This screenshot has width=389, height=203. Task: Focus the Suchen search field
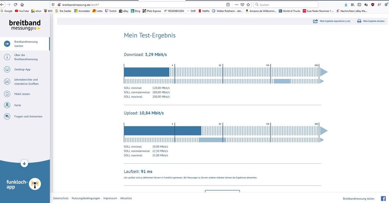coord(286,5)
